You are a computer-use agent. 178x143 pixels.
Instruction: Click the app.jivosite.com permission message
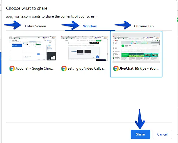(52, 16)
